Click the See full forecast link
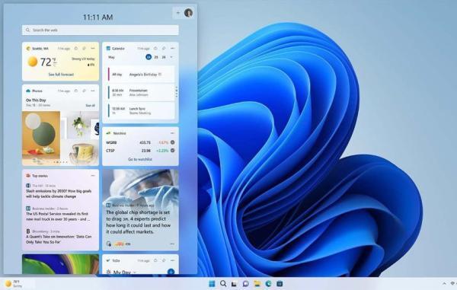Image resolution: width=457 pixels, height=290 pixels. point(61,75)
